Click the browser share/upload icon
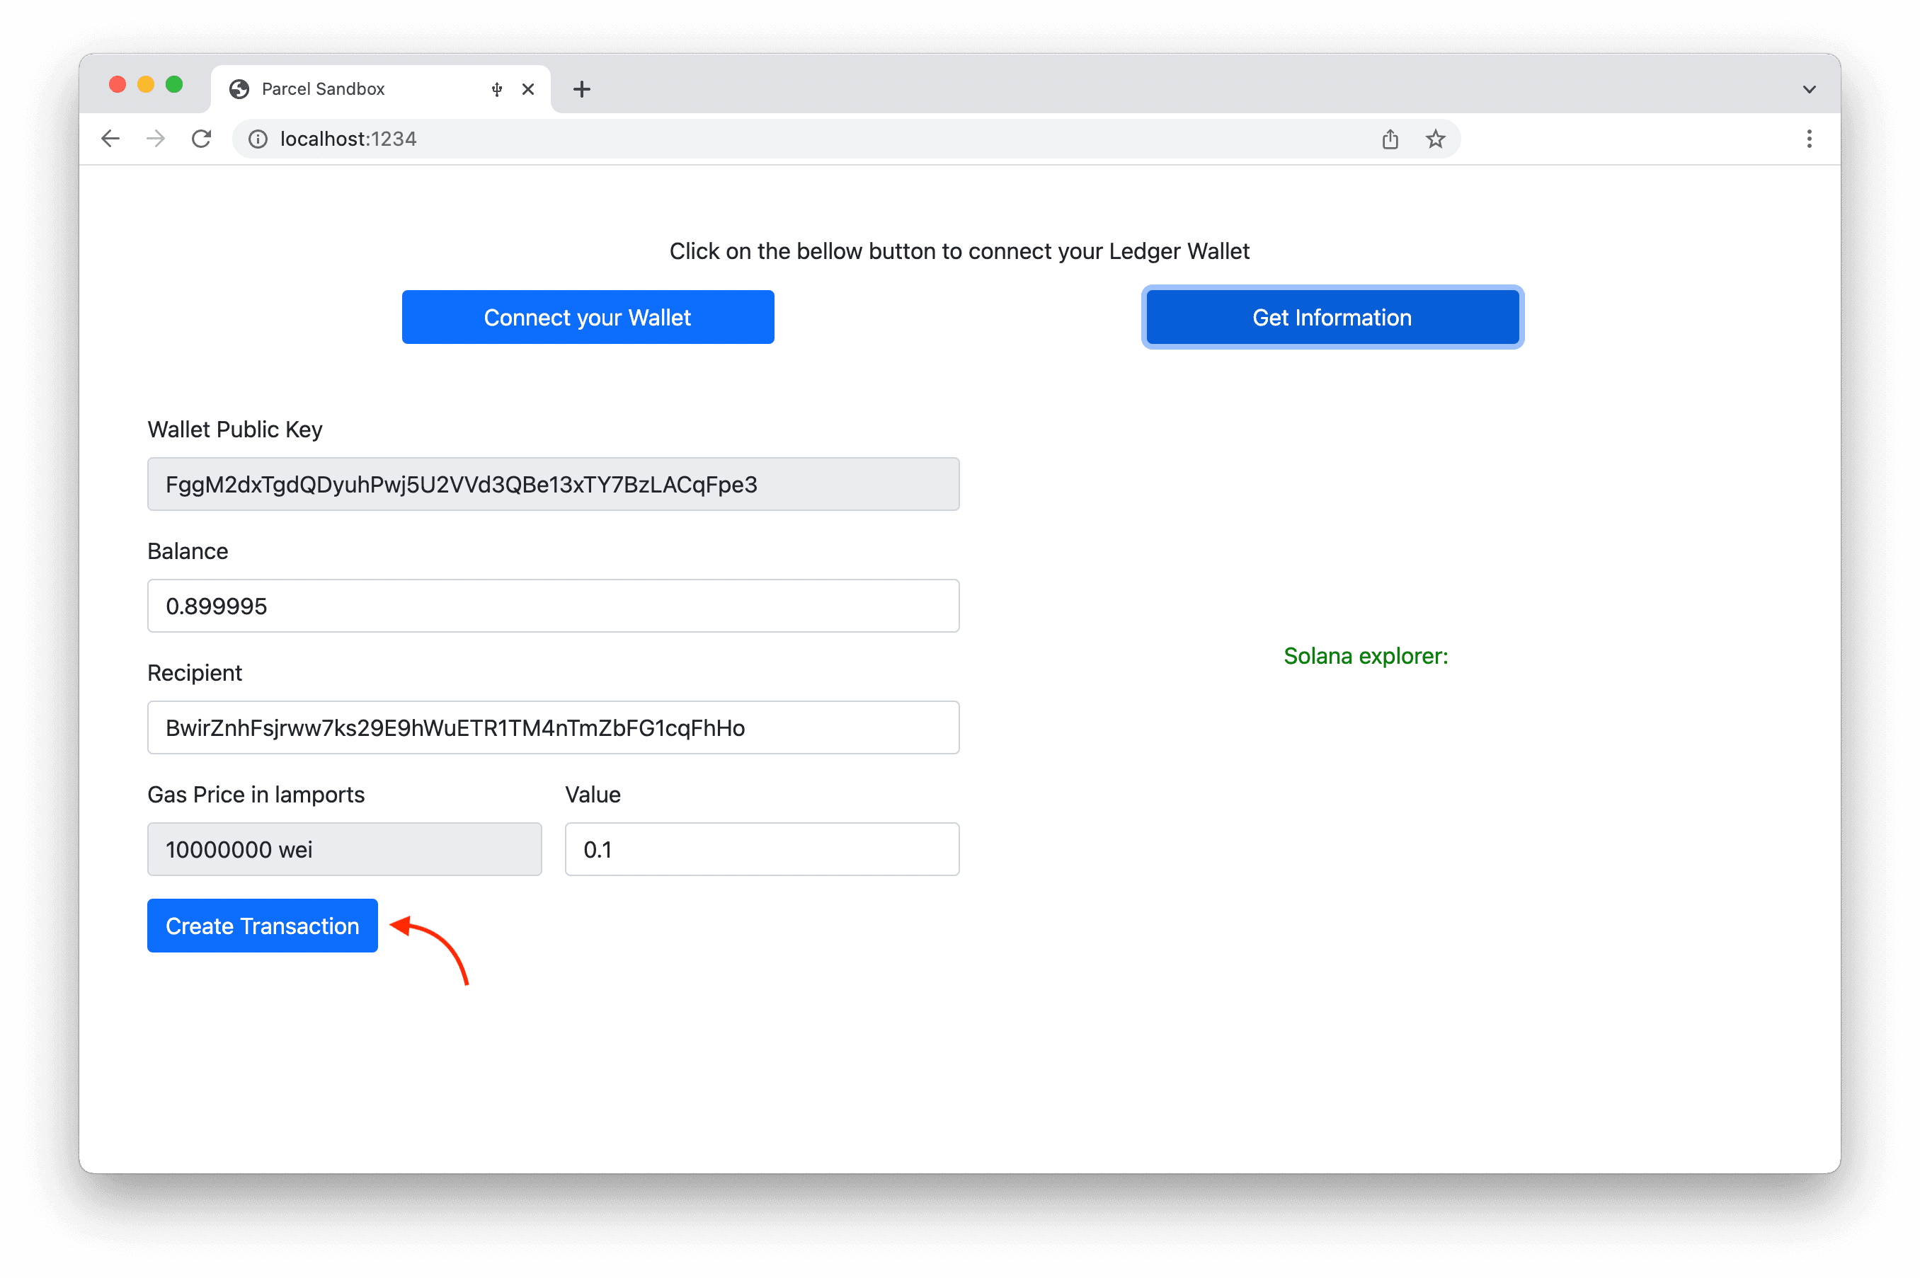 pyautogui.click(x=1389, y=139)
